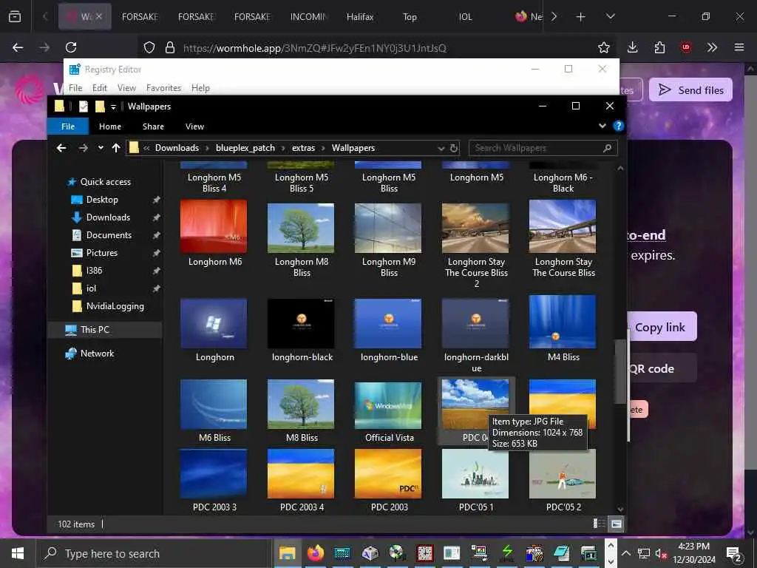Select the longhorn-black wallpaper file
The image size is (757, 568).
tap(301, 323)
